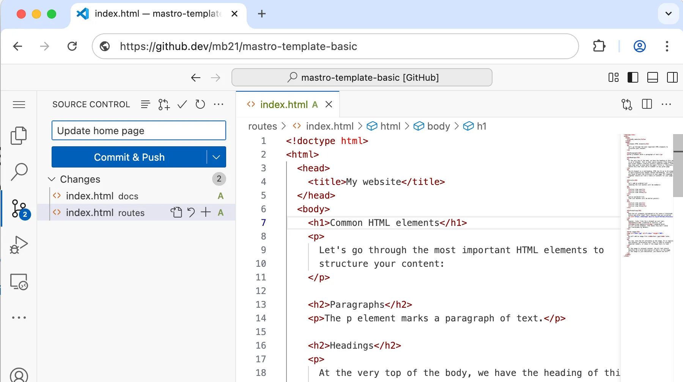Split the editor to the right
The height and width of the screenshot is (382, 683).
(x=647, y=104)
